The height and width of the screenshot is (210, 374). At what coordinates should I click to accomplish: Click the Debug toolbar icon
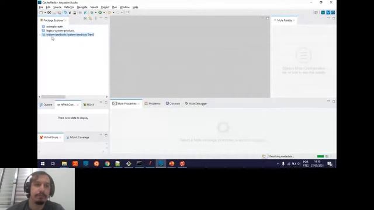[92, 12]
